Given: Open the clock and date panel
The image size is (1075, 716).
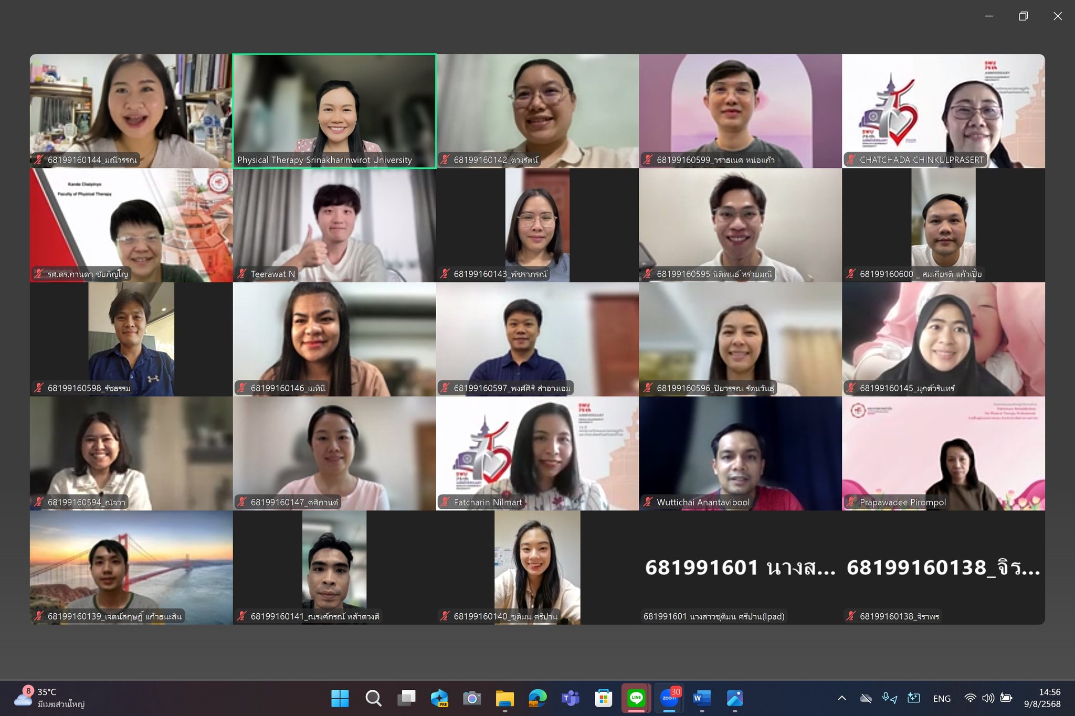Looking at the screenshot, I should (x=1042, y=698).
